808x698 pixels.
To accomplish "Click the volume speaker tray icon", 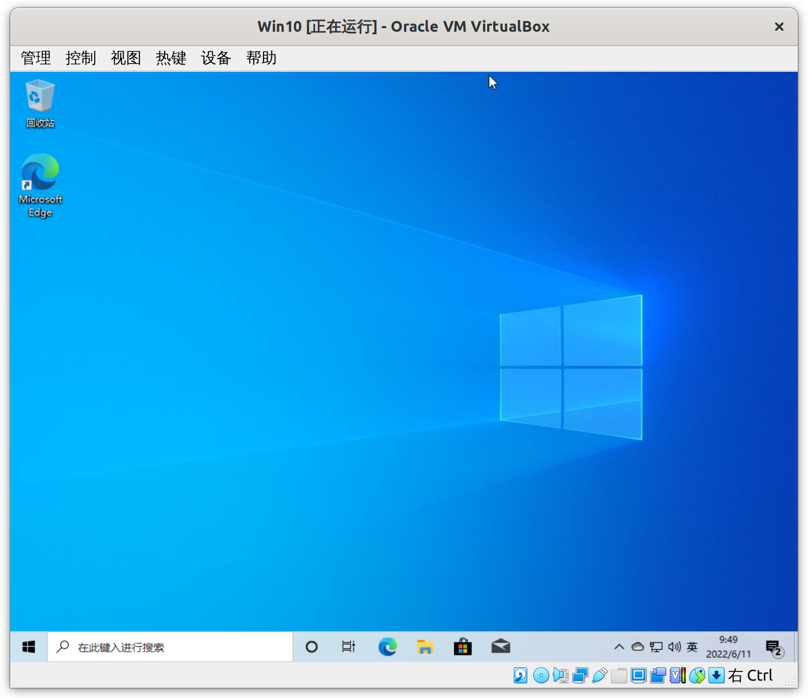I will click(674, 647).
